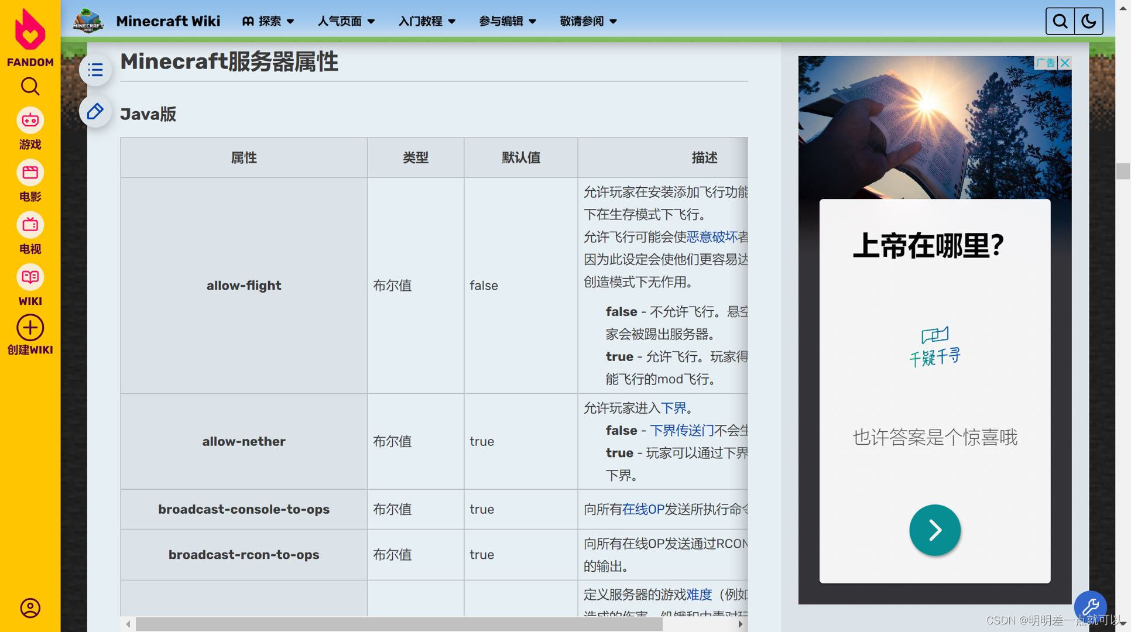Open the table of contents list icon
The image size is (1131, 632).
[x=95, y=70]
